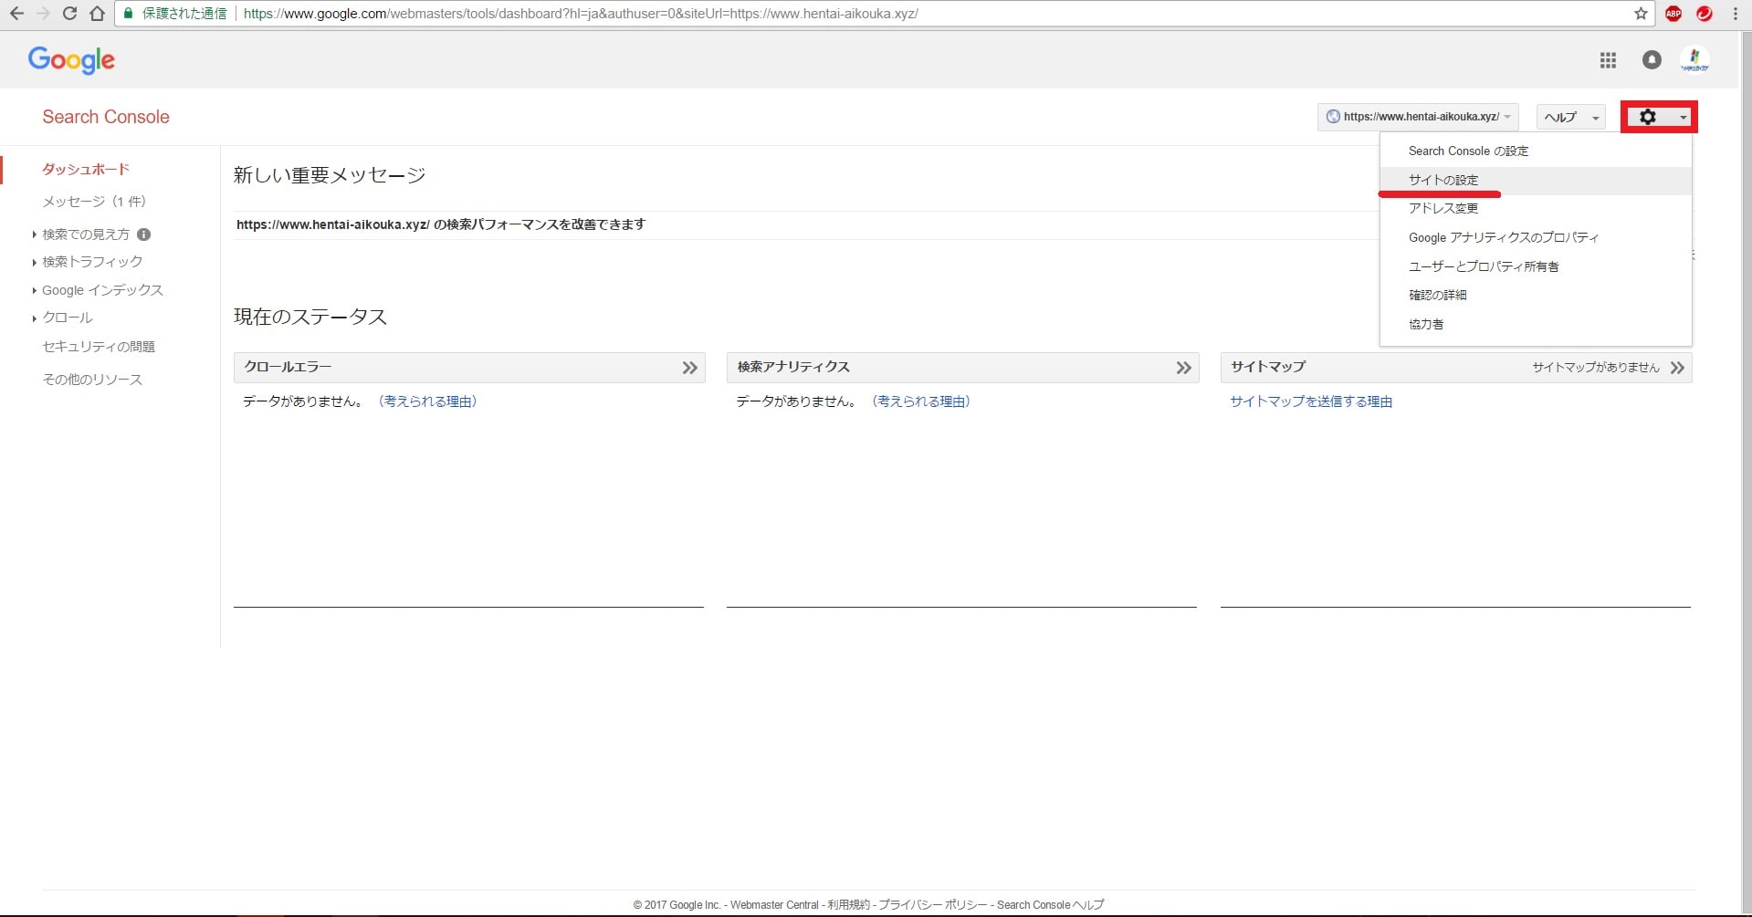Open セキュリティの問題 in sidebar
Screen dimensions: 1752x917
pos(99,347)
